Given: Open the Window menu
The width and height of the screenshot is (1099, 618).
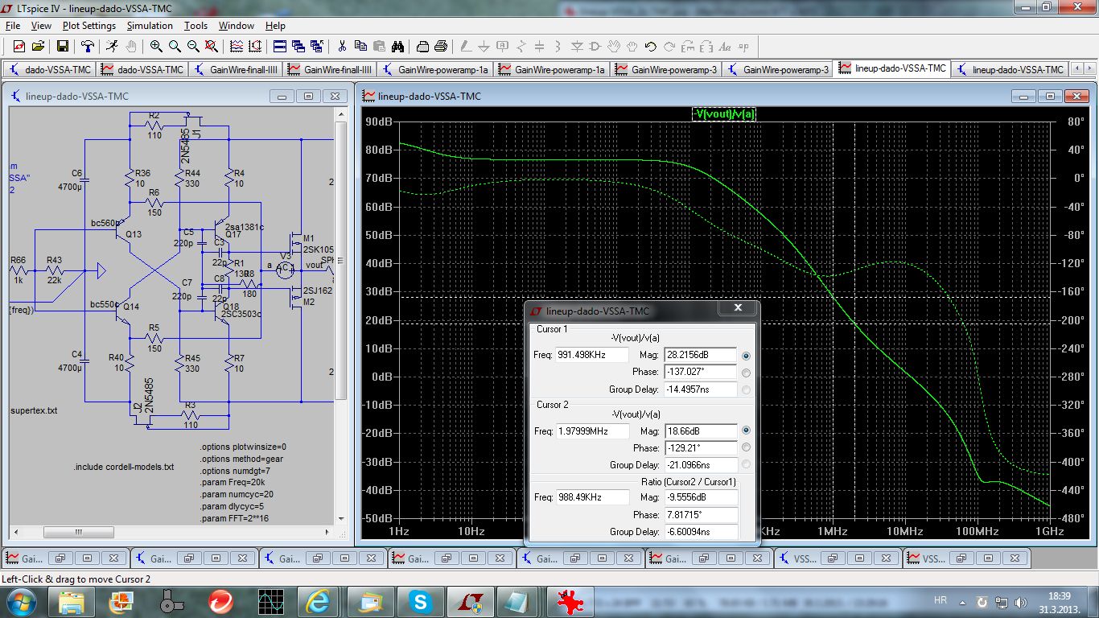Looking at the screenshot, I should coord(237,26).
